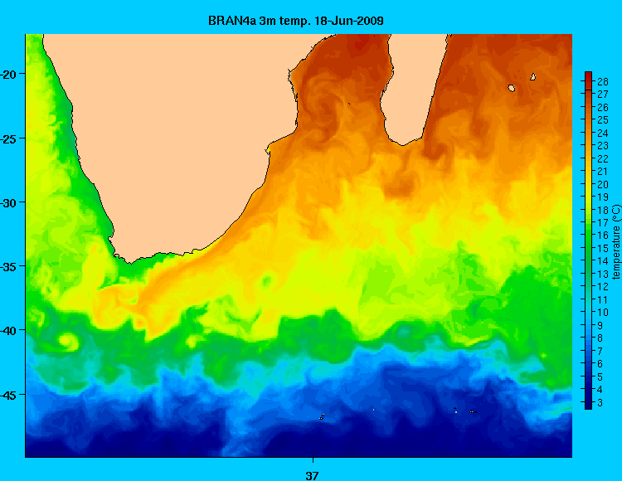This screenshot has width=622, height=481.
Task: Click the 14 label on the colorbar
Action: 603,261
